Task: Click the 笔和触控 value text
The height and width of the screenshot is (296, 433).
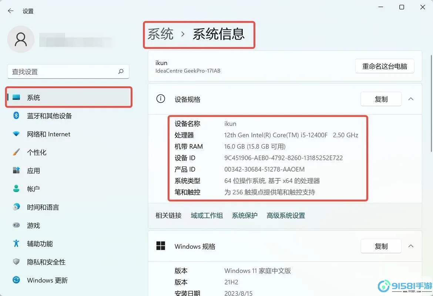Action: 269,192
